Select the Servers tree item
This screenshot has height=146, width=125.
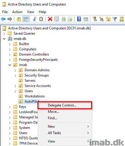pos(30,81)
